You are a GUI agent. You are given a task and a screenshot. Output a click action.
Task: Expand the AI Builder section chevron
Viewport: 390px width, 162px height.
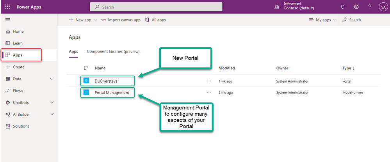[52, 114]
